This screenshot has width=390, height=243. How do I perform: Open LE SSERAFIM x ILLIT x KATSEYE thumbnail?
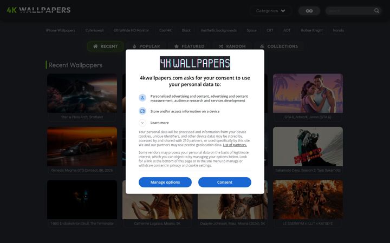tap(308, 200)
